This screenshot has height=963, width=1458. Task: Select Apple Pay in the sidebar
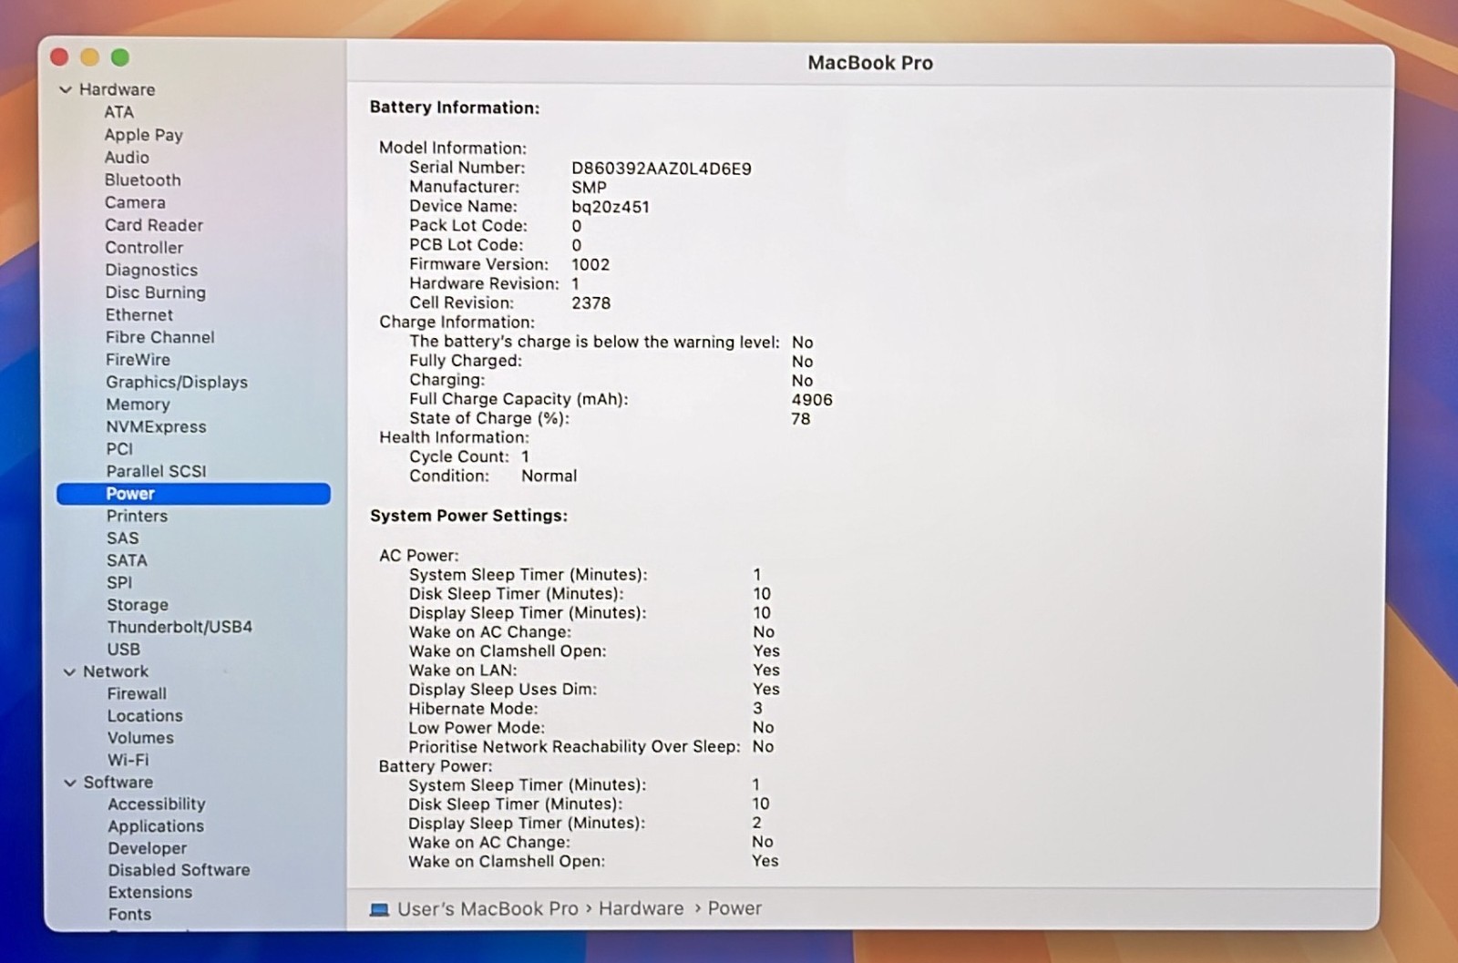tap(143, 135)
